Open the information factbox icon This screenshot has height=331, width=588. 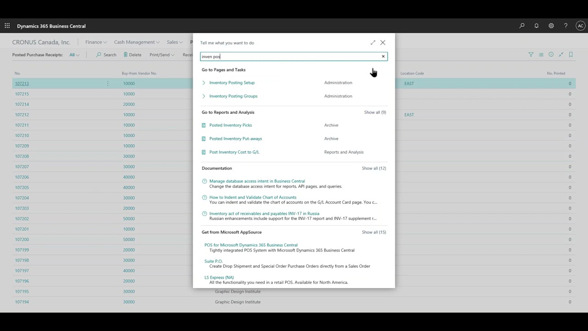tap(551, 54)
